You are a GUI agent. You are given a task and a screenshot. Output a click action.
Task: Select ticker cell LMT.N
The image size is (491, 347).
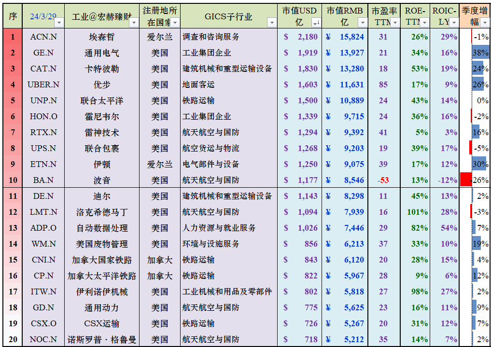tap(43, 212)
